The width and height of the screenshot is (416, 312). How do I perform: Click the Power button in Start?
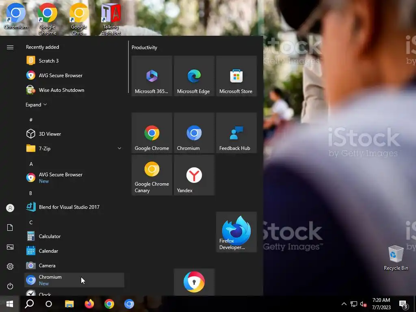point(10,286)
